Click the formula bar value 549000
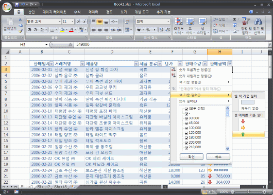 coord(83,45)
